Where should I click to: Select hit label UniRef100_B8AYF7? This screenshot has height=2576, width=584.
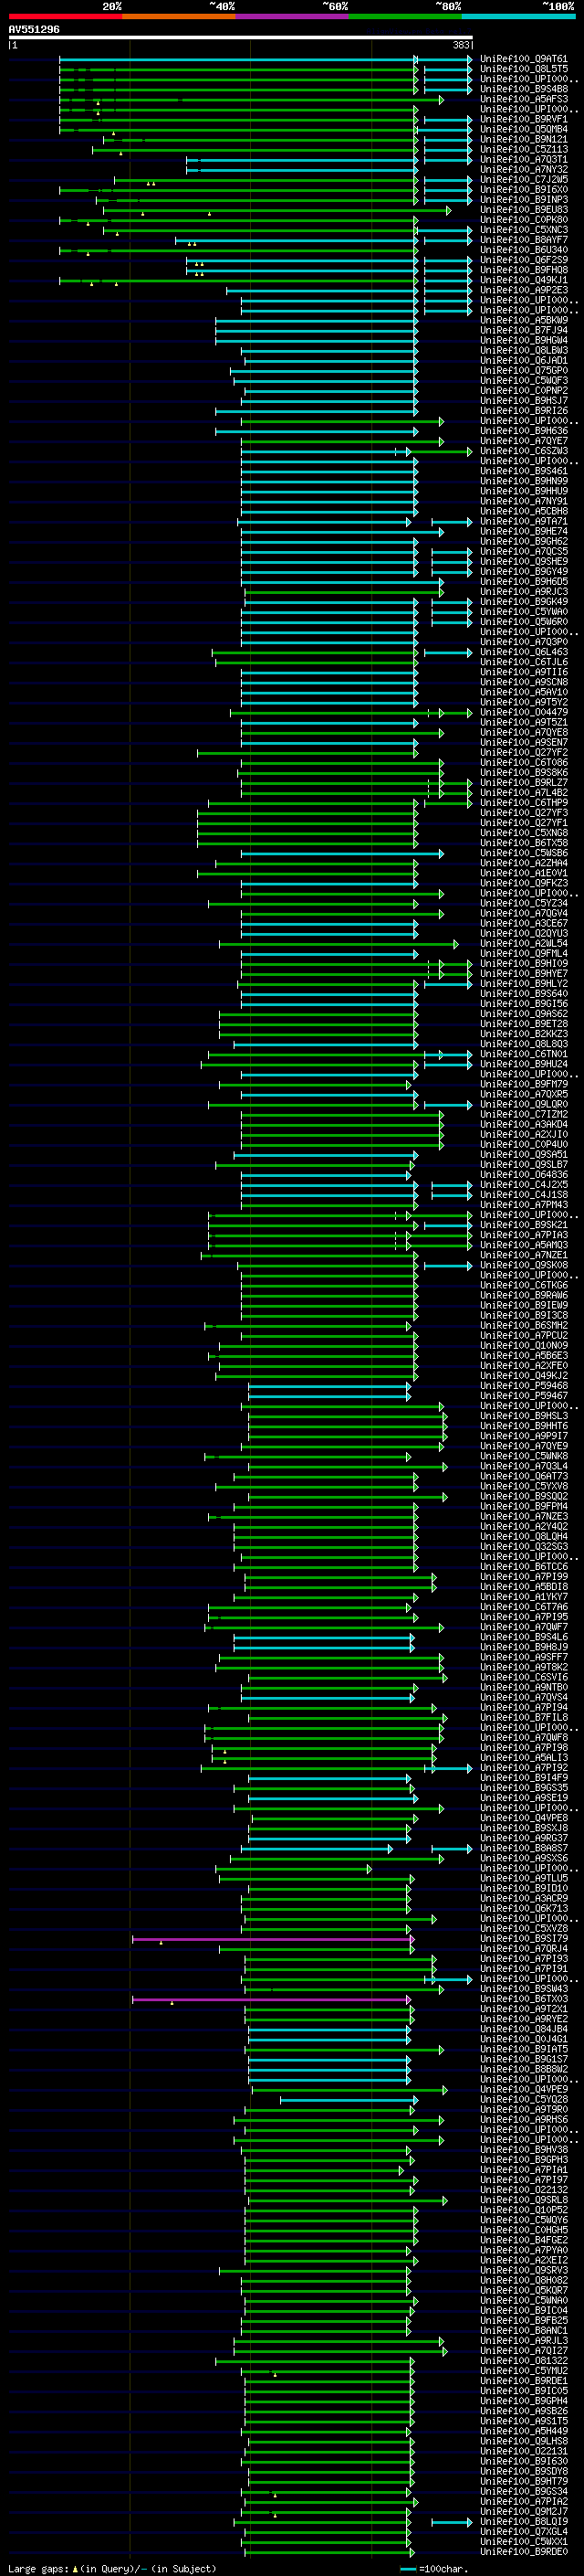524,240
